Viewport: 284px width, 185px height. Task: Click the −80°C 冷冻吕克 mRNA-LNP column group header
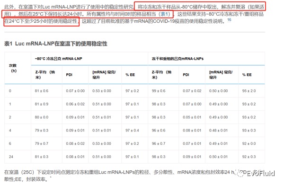(58, 59)
